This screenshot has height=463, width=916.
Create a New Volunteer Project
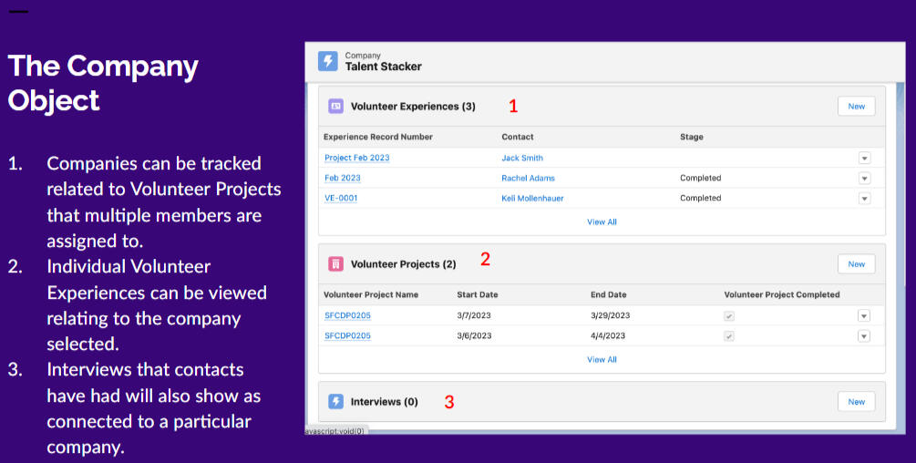[856, 264]
